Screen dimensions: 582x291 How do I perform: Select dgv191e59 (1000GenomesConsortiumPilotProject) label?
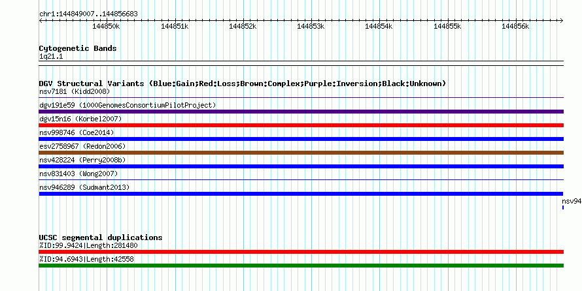coord(128,105)
